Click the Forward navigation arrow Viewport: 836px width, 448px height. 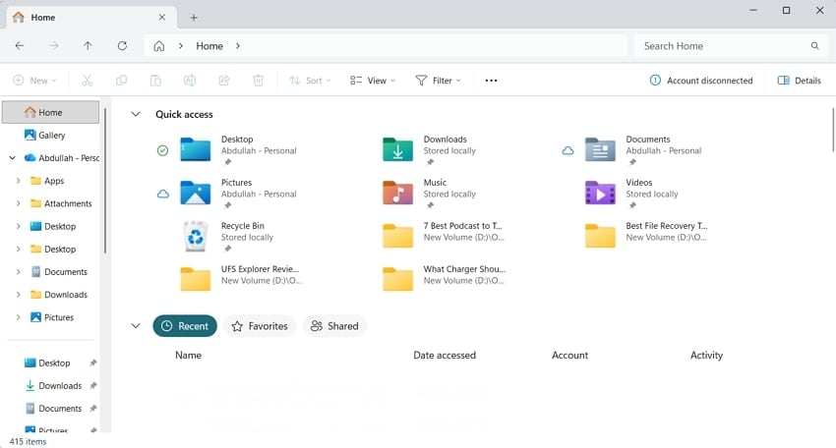(x=54, y=46)
